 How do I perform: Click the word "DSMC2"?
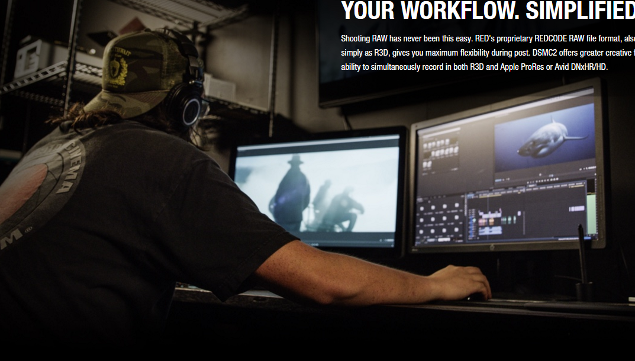click(544, 53)
